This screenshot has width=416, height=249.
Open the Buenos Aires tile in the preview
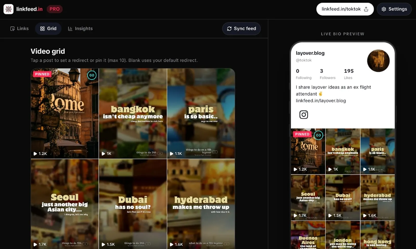pyautogui.click(x=308, y=235)
